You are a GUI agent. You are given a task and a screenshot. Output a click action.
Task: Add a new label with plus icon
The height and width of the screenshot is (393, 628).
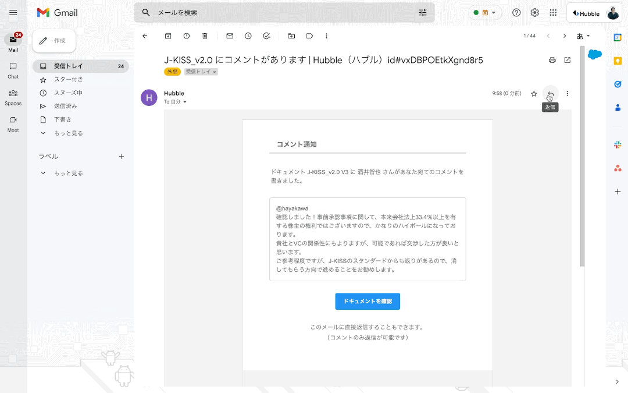coord(122,157)
